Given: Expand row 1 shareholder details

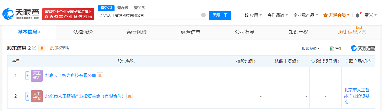Looking at the screenshot, I should (27, 76).
